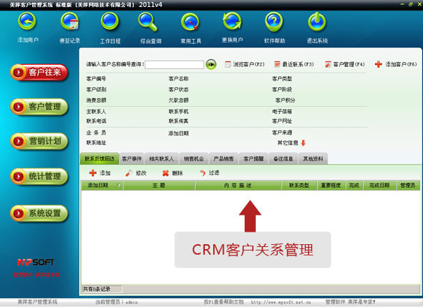Click the 消费总额 field label
The width and height of the screenshot is (423, 307).
point(96,100)
